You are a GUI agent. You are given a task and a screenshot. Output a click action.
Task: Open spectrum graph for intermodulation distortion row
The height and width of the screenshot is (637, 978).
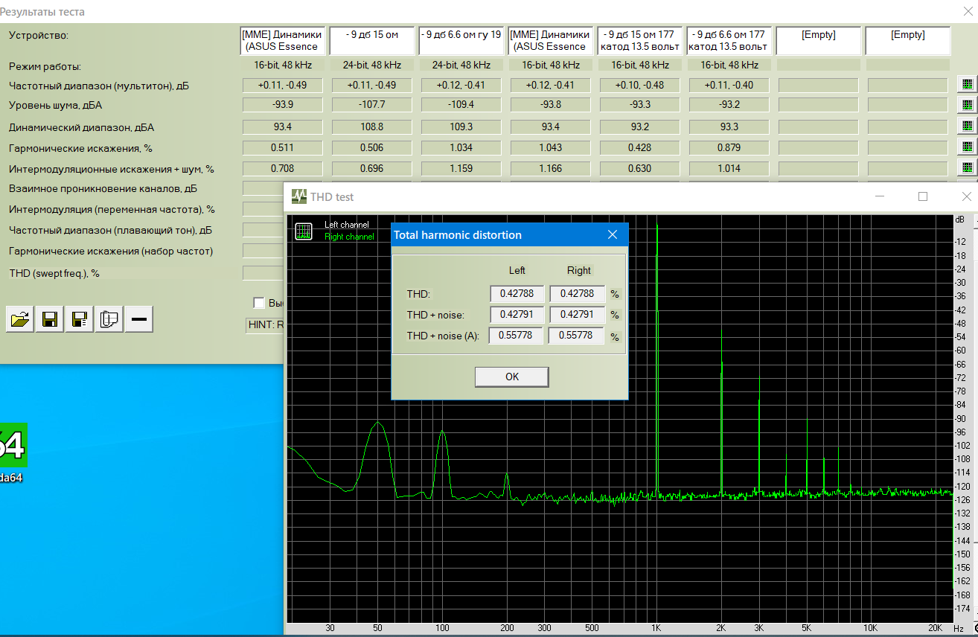[x=968, y=168]
